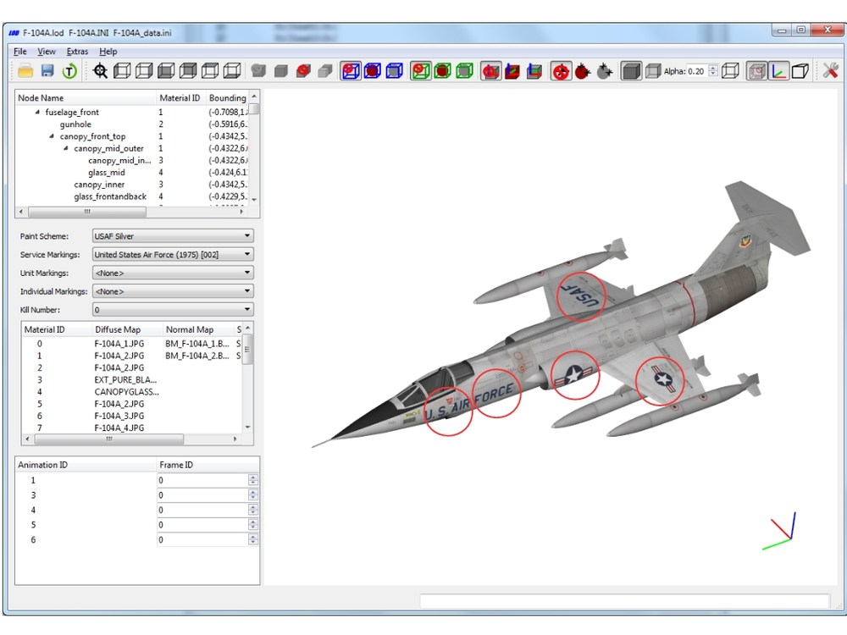
Task: Select the canopy_inner node
Action: [x=99, y=184]
